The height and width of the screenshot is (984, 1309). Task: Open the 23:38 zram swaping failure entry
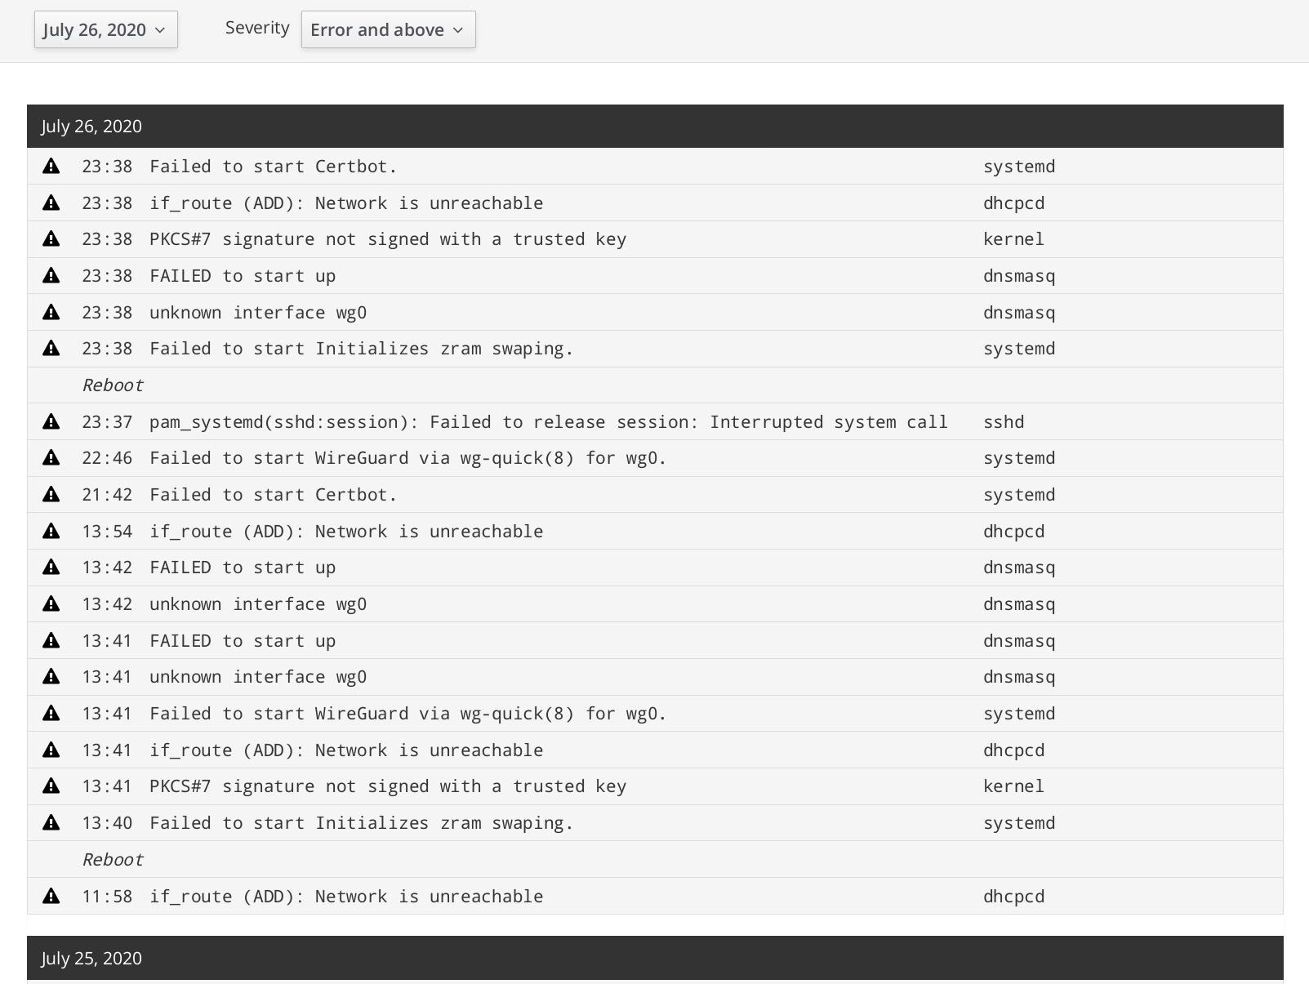[x=655, y=349]
